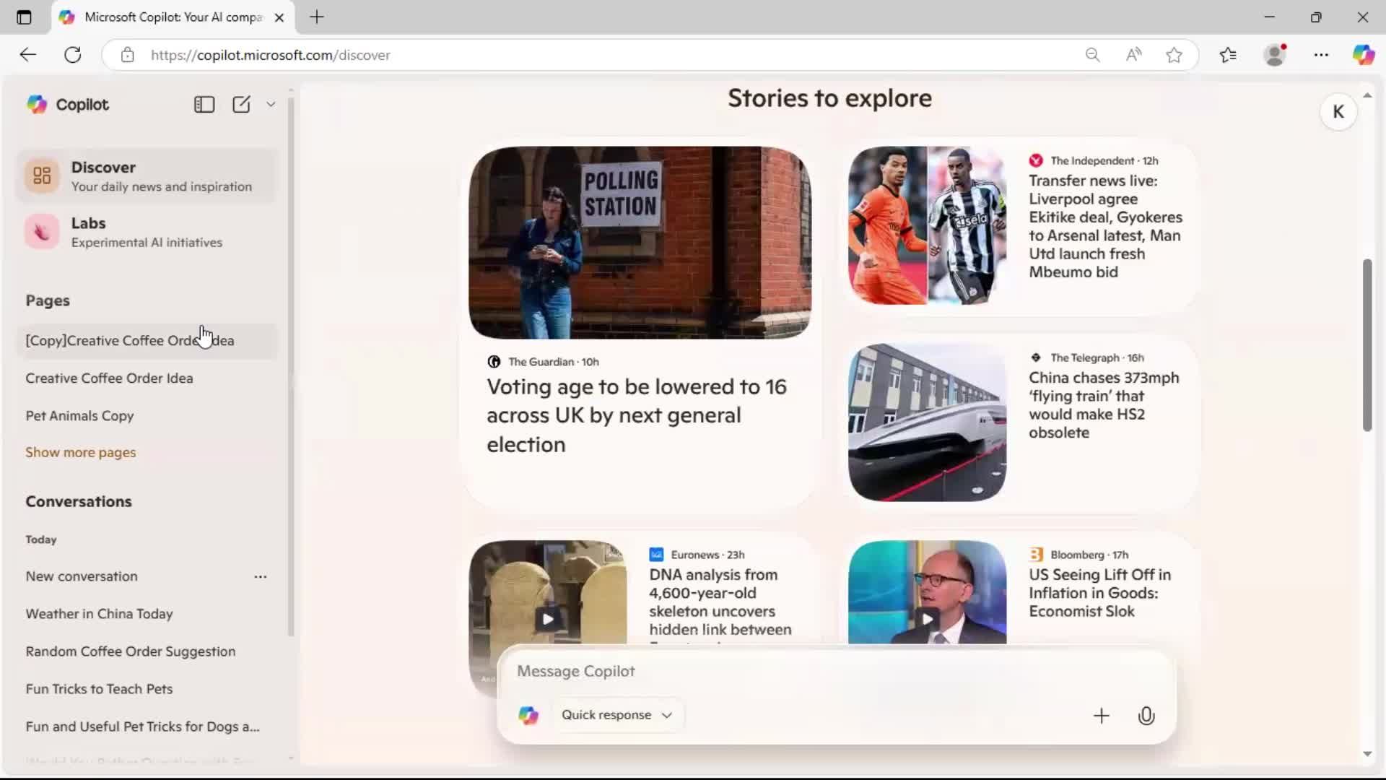Open the Pet Animals Copy page
Screen dimensions: 1386x780
point(79,416)
